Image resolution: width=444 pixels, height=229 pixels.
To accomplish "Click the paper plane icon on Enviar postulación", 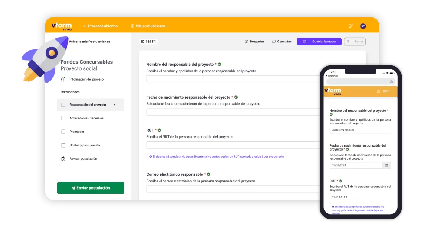I will click(x=73, y=188).
